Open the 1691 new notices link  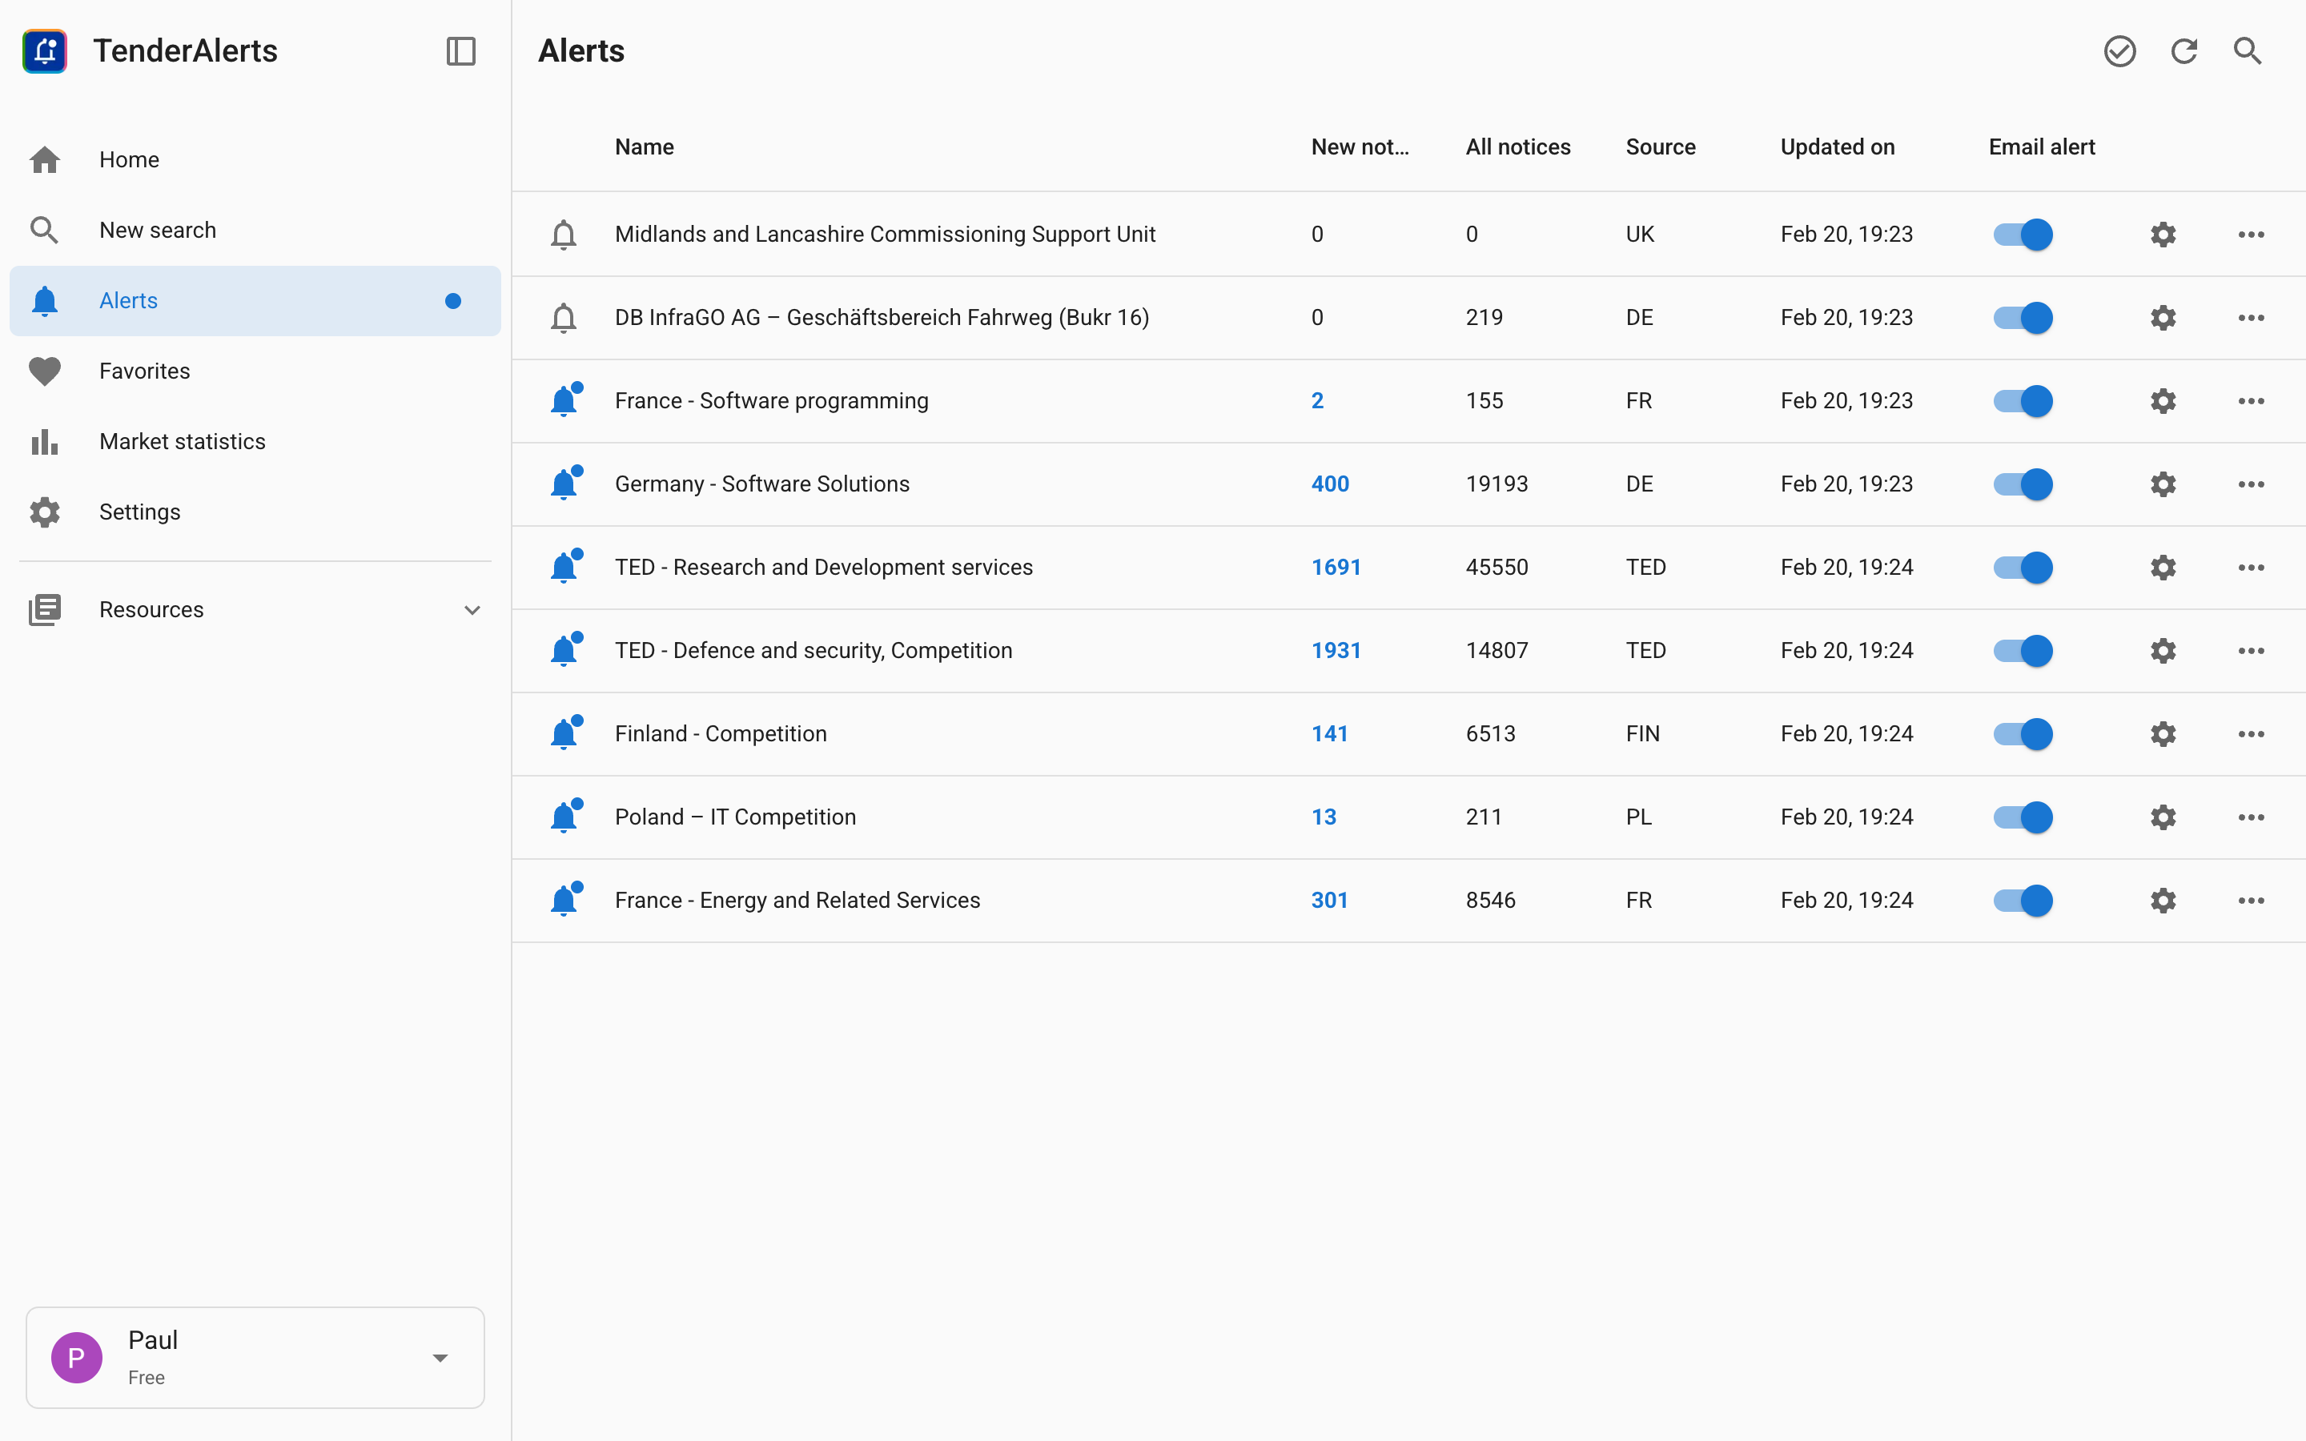click(x=1336, y=566)
